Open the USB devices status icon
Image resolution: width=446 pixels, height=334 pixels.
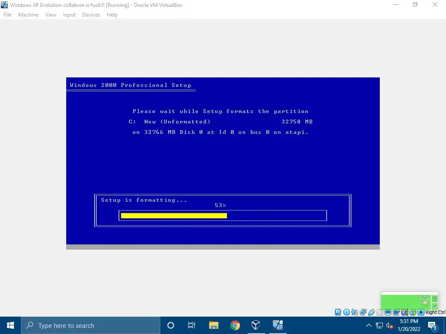[x=372, y=312]
